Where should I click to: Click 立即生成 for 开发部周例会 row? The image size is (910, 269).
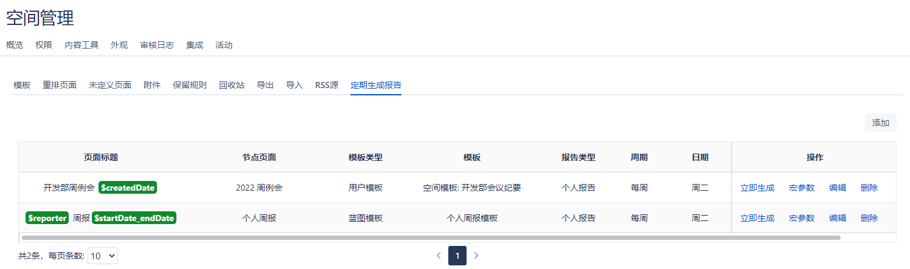click(x=757, y=188)
